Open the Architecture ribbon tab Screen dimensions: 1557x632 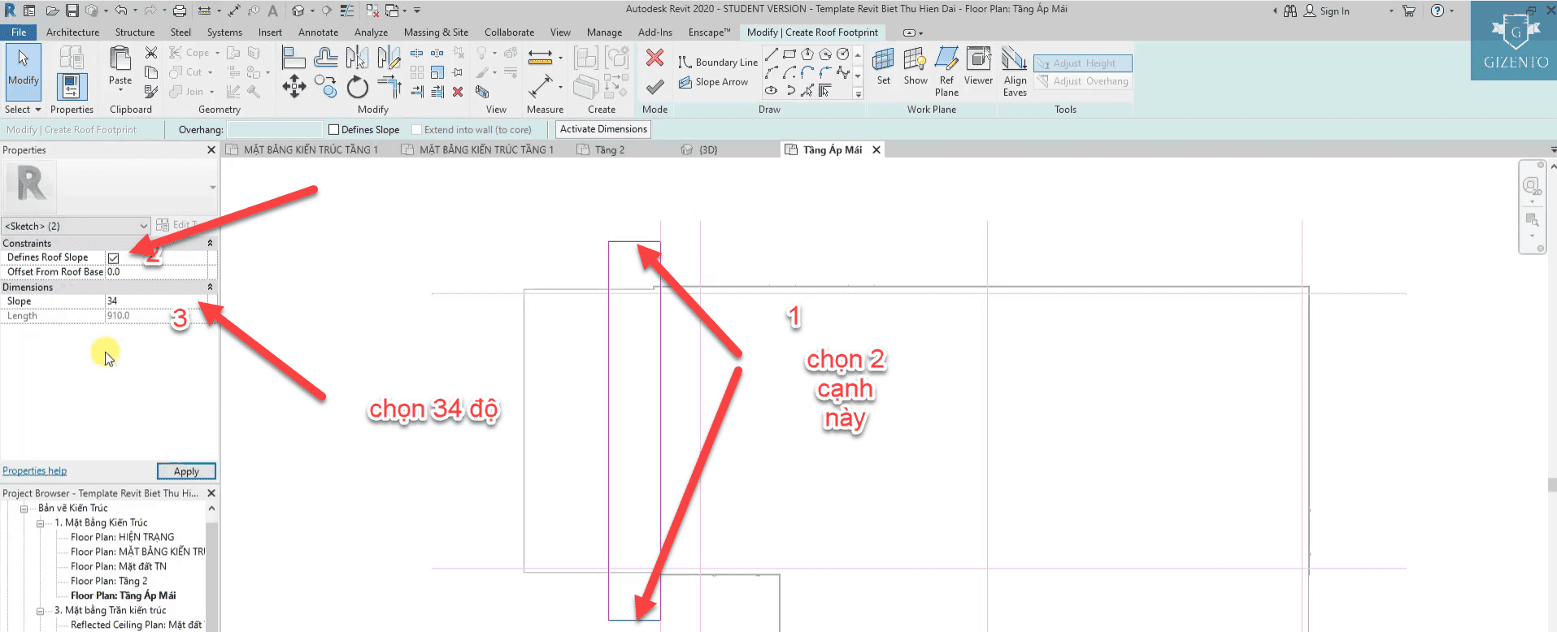[72, 32]
